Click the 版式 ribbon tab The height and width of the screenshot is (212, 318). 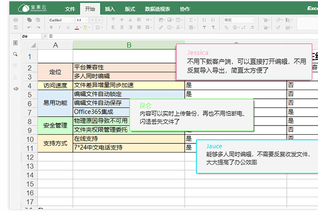[130, 9]
